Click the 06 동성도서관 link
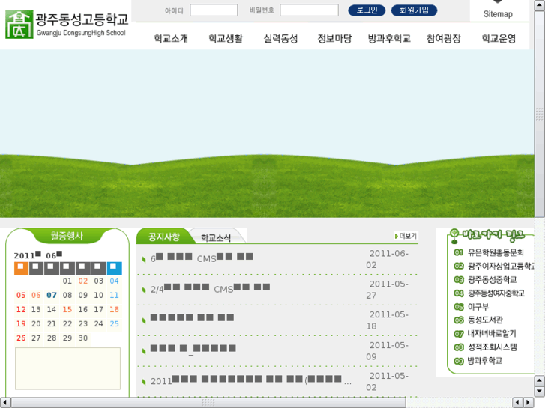545x408 pixels. pyautogui.click(x=478, y=320)
